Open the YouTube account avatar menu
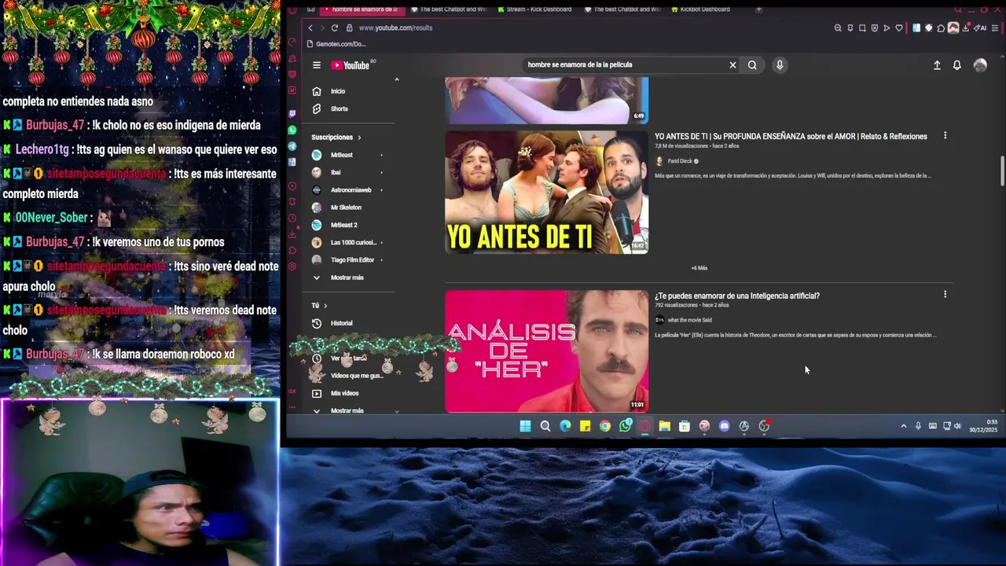Viewport: 1006px width, 566px height. 980,65
